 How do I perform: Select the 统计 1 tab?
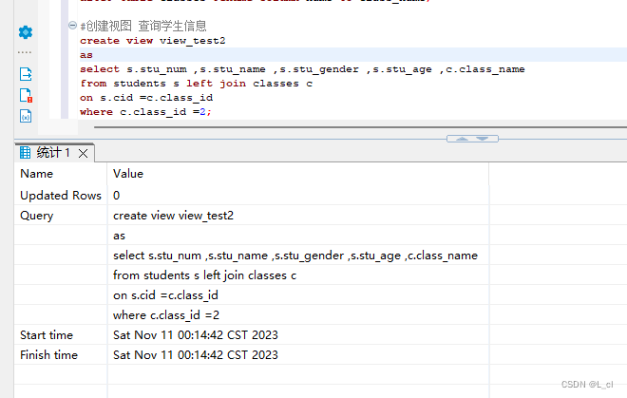pyautogui.click(x=54, y=152)
